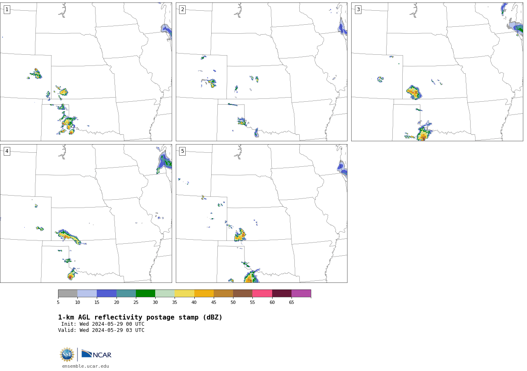527x371 pixels.
Task: Click the colorbar tick label 65
Action: pyautogui.click(x=291, y=303)
